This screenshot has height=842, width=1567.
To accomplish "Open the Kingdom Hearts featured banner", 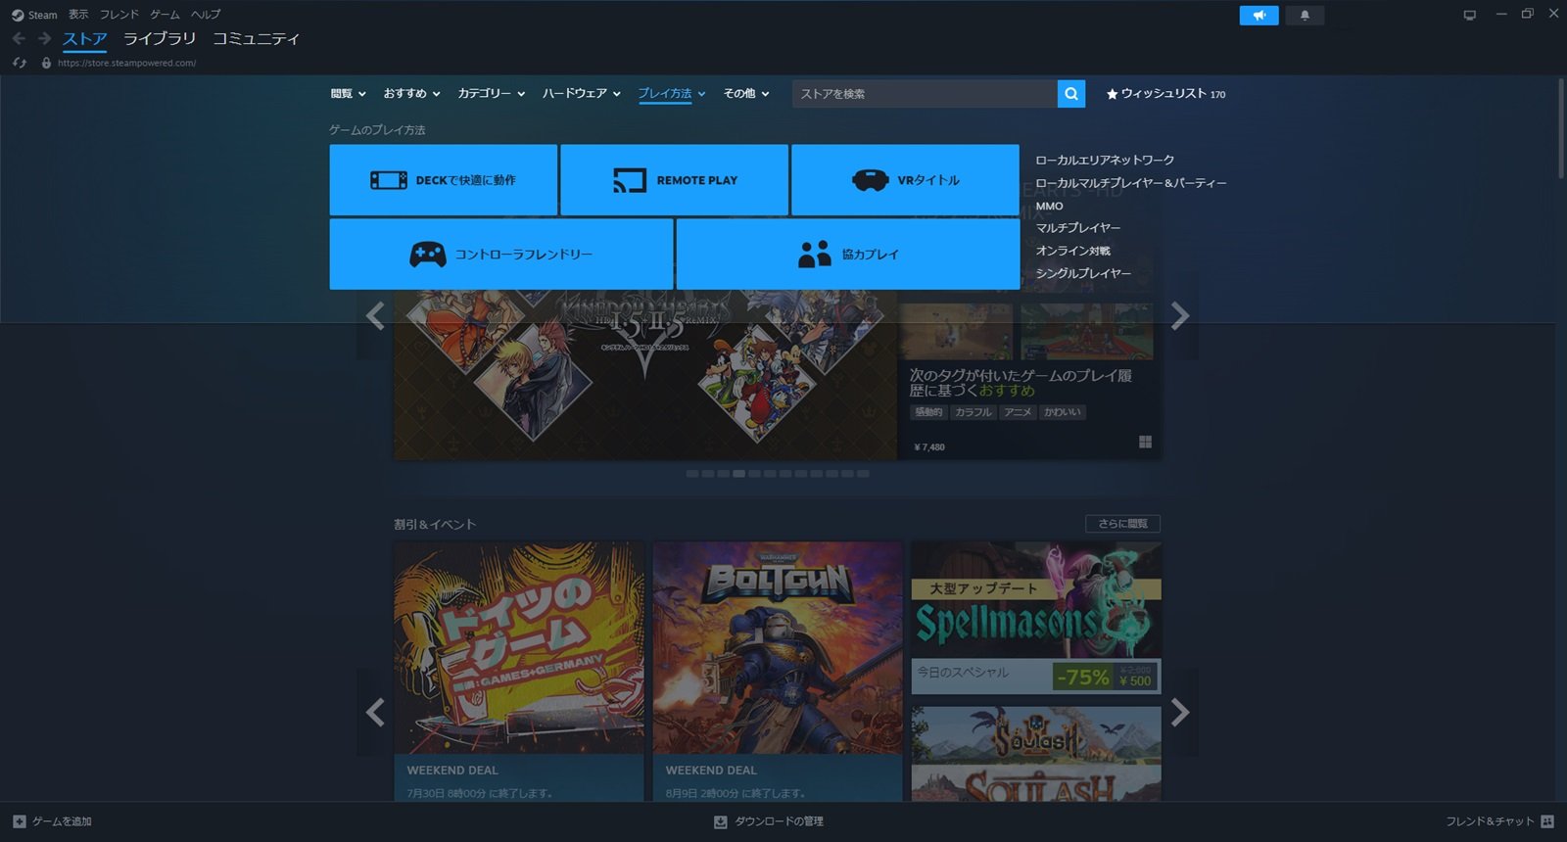I will 645,374.
